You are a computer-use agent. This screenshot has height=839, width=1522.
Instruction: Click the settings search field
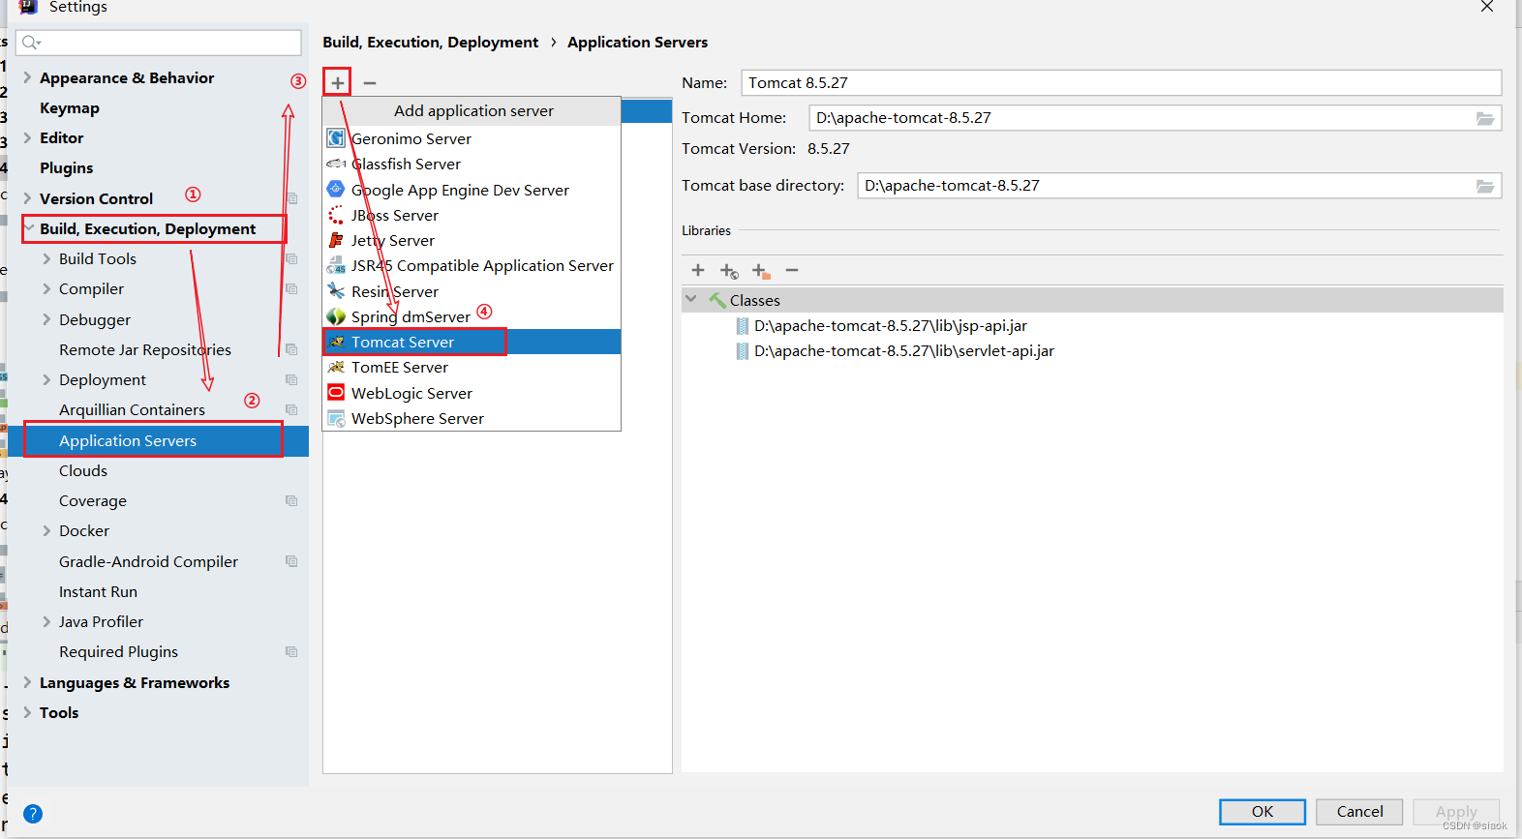coord(160,43)
